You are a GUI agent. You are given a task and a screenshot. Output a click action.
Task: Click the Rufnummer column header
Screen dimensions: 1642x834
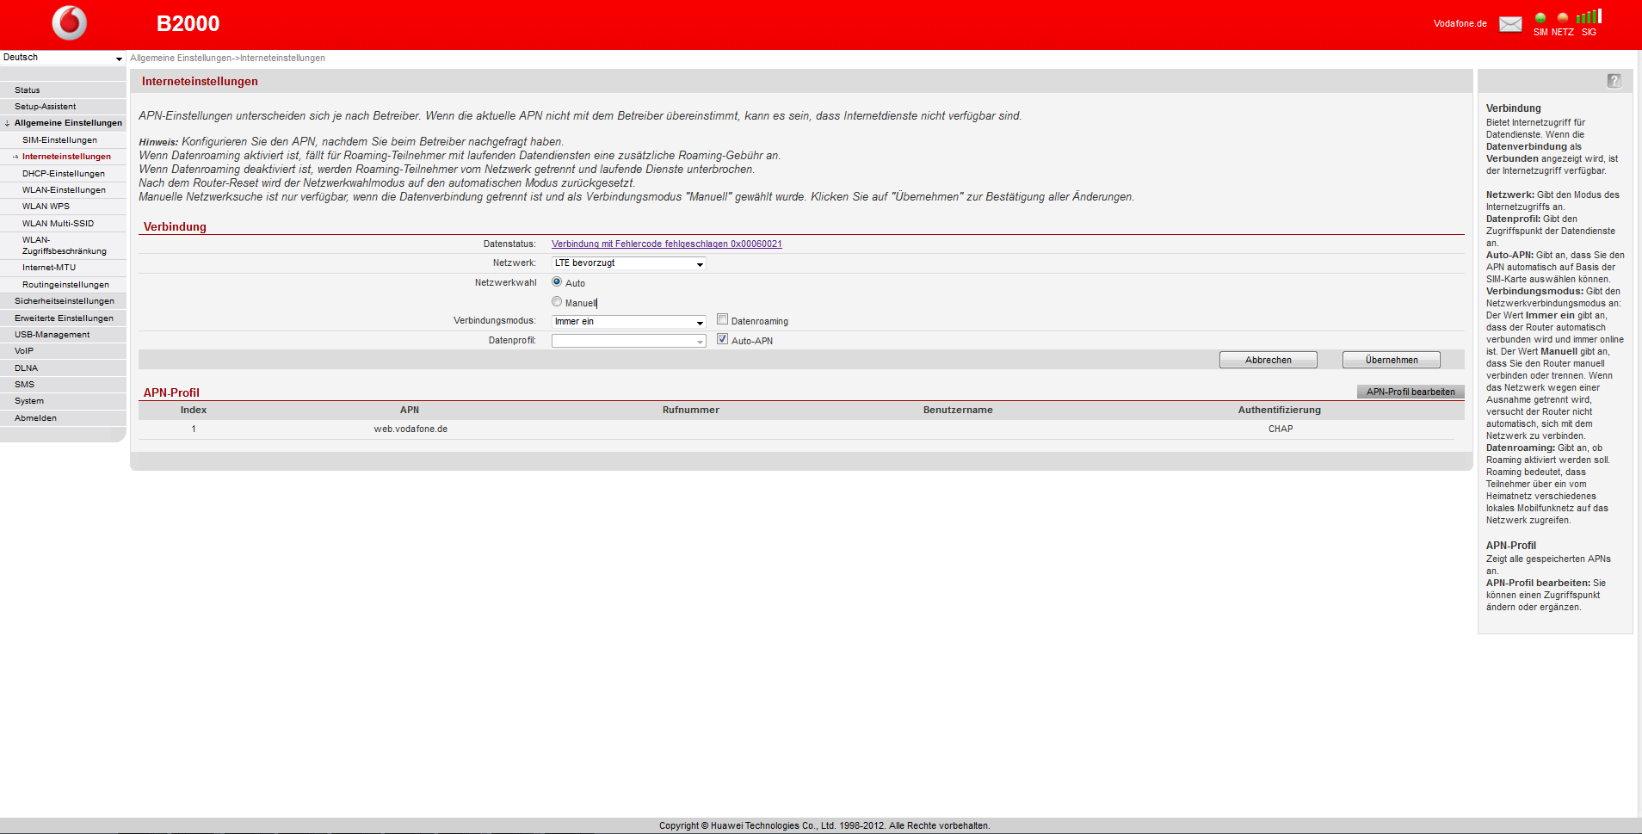[691, 411]
